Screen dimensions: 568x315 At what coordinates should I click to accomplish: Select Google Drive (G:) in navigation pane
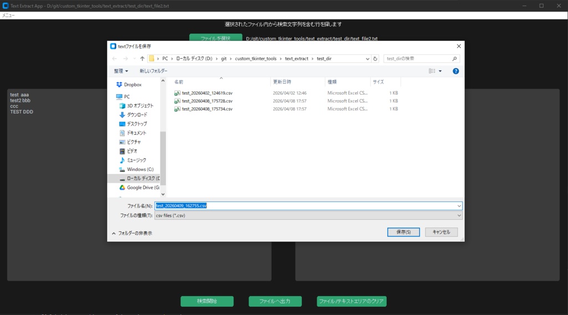coord(139,187)
